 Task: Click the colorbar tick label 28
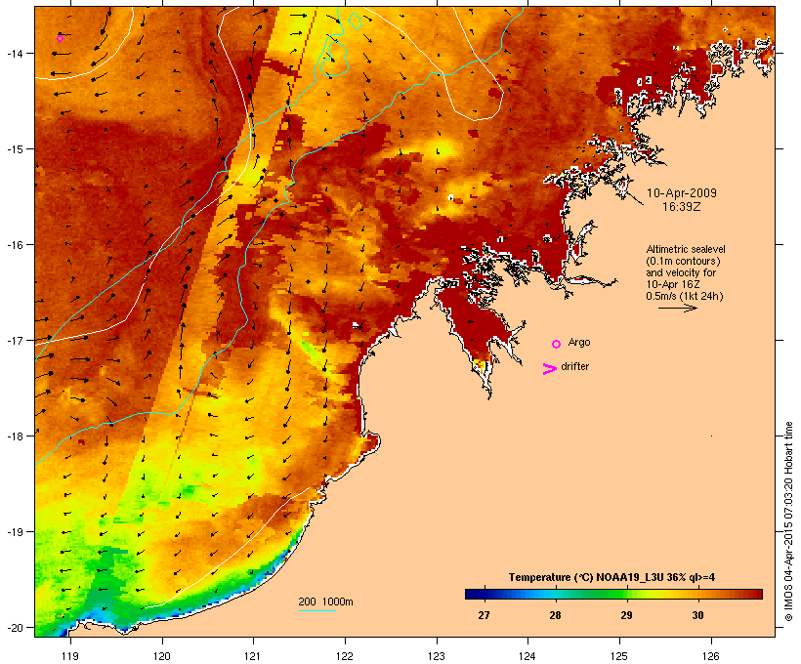555,615
